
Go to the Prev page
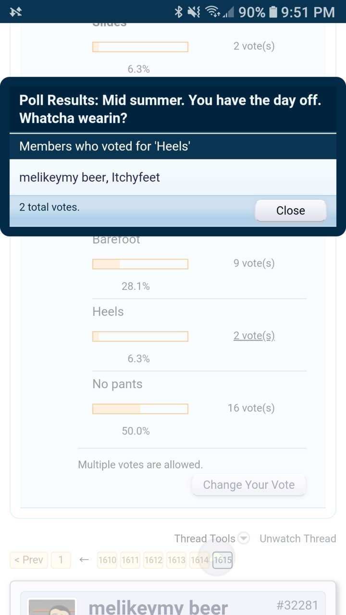pos(29,560)
